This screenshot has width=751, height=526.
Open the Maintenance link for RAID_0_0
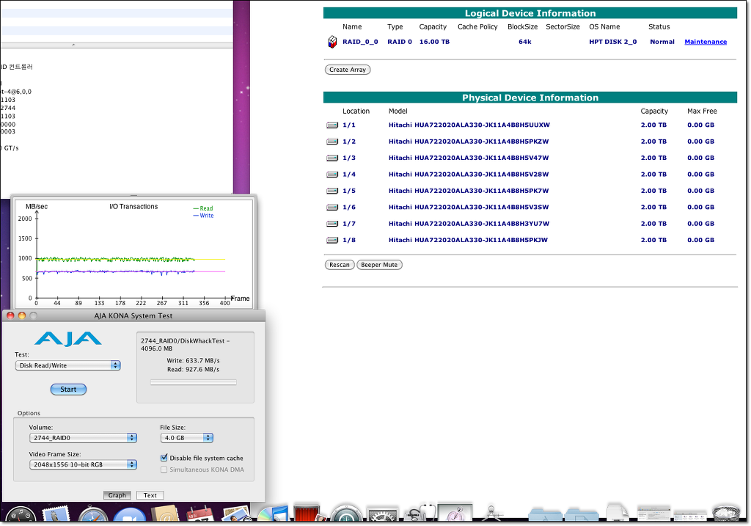click(706, 42)
